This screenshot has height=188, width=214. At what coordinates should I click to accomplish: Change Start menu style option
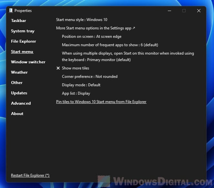tap(82, 20)
